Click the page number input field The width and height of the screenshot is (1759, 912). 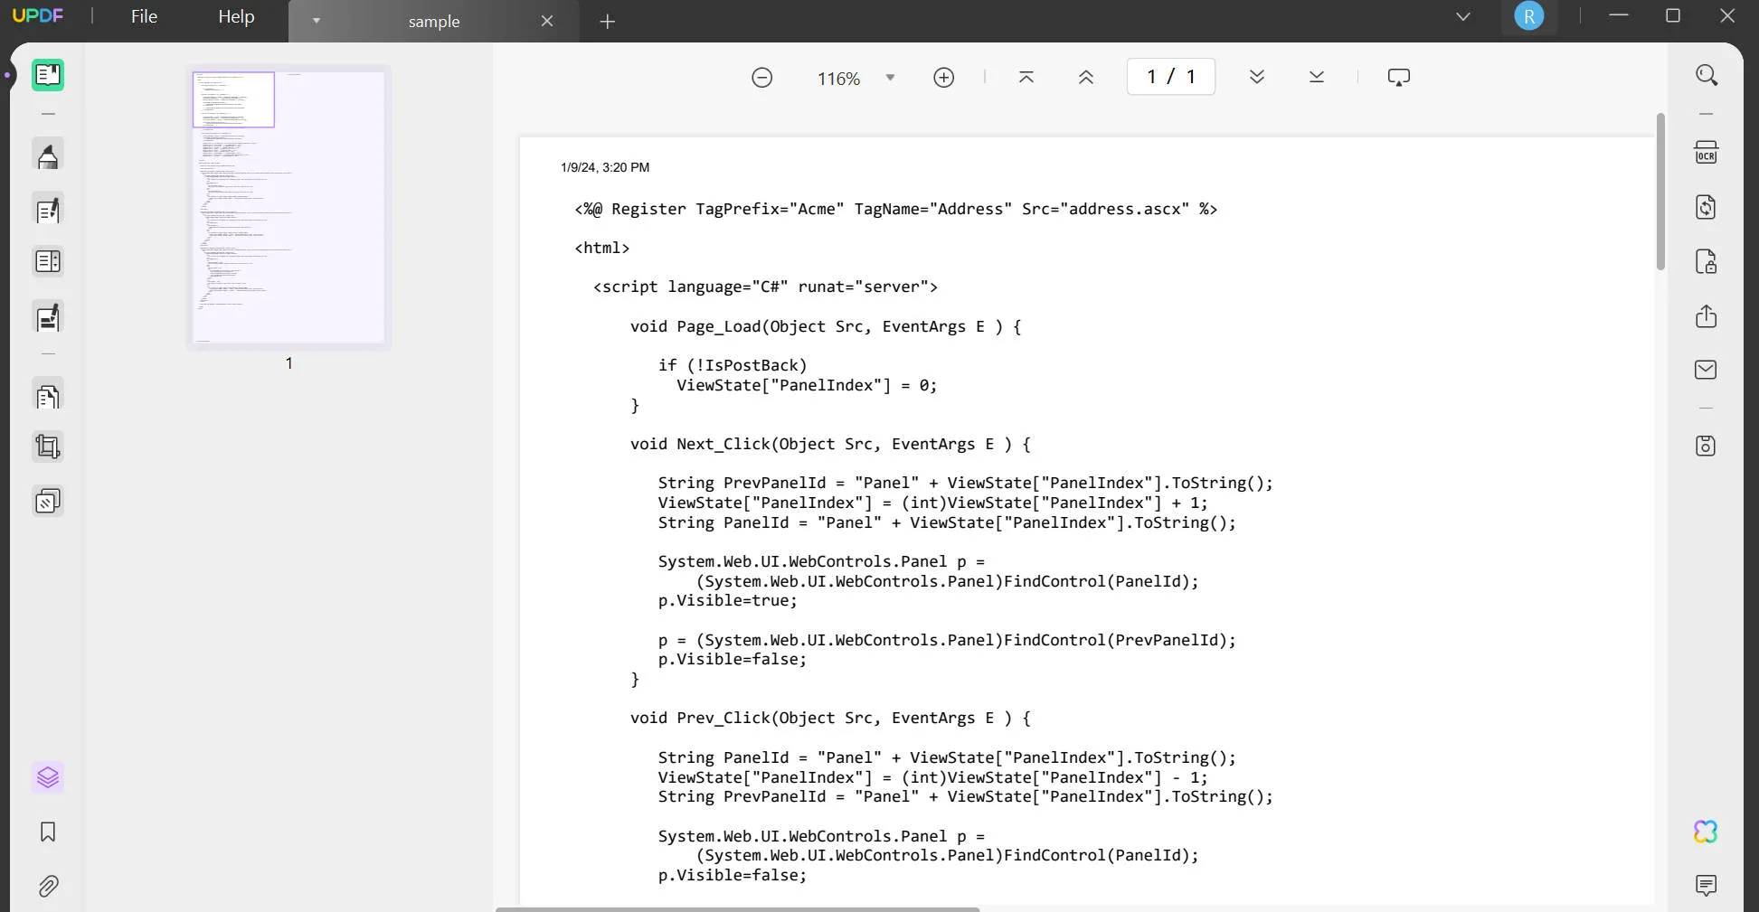pos(1171,77)
